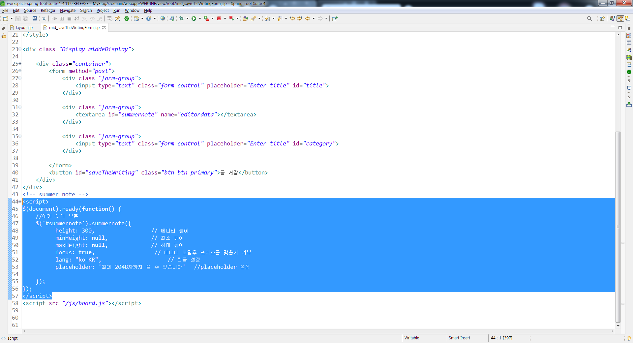Click the Open Type icon
This screenshot has width=633, height=343.
coord(245,18)
